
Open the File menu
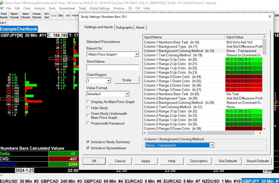9,8
